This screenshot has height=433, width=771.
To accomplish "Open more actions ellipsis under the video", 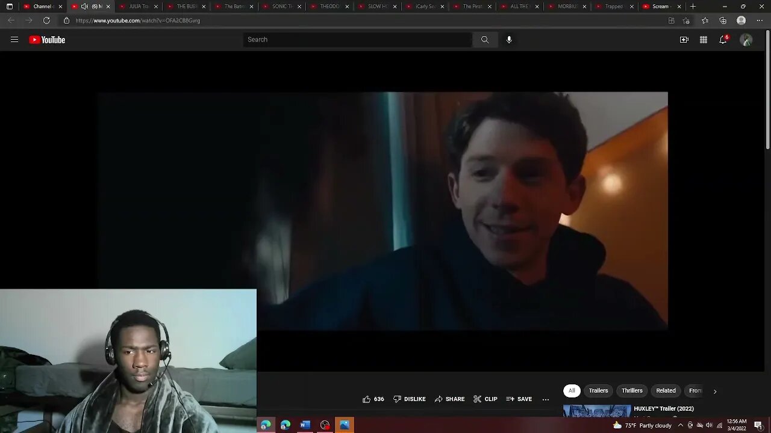I will 546,399.
